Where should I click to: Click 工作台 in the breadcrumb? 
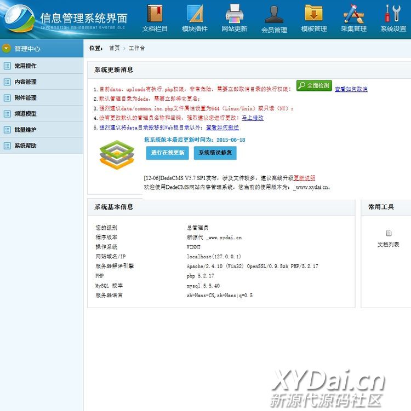136,48
